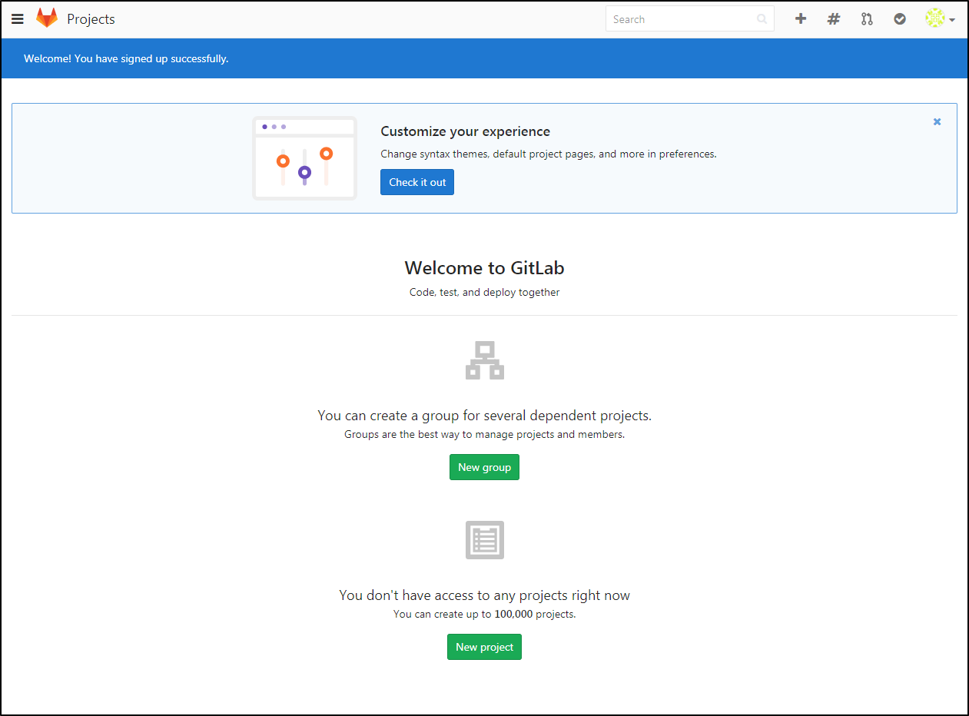Click the New group button
969x716 pixels.
484,467
